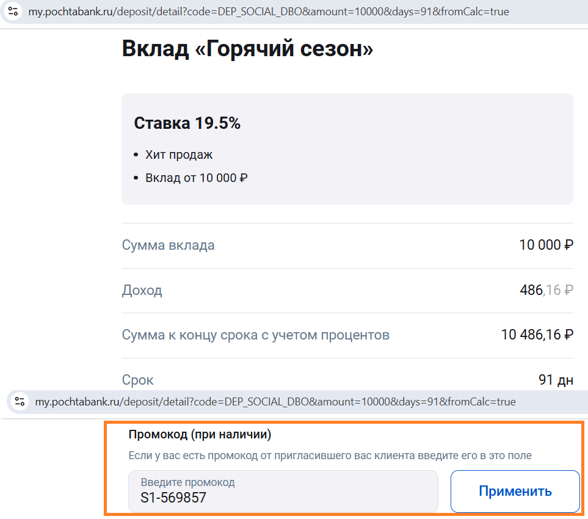This screenshot has width=588, height=519.
Task: Click the Доход label
Action: coord(142,290)
